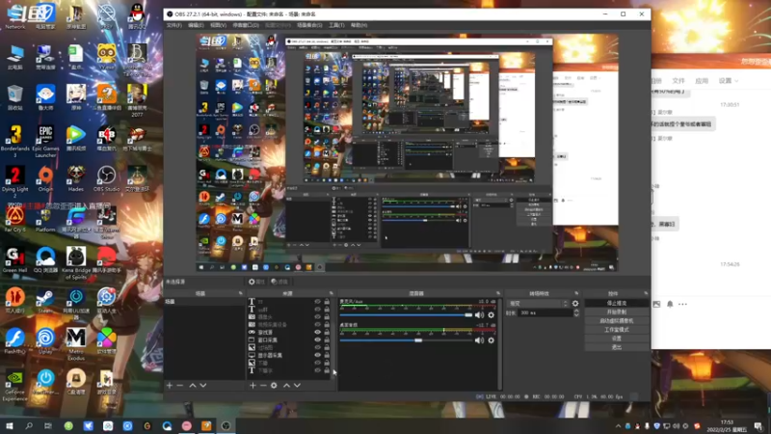Open Network desktop icon
Viewport: 771px width, 434px height.
(x=14, y=16)
